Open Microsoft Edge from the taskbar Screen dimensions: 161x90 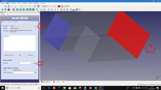tap(49, 88)
